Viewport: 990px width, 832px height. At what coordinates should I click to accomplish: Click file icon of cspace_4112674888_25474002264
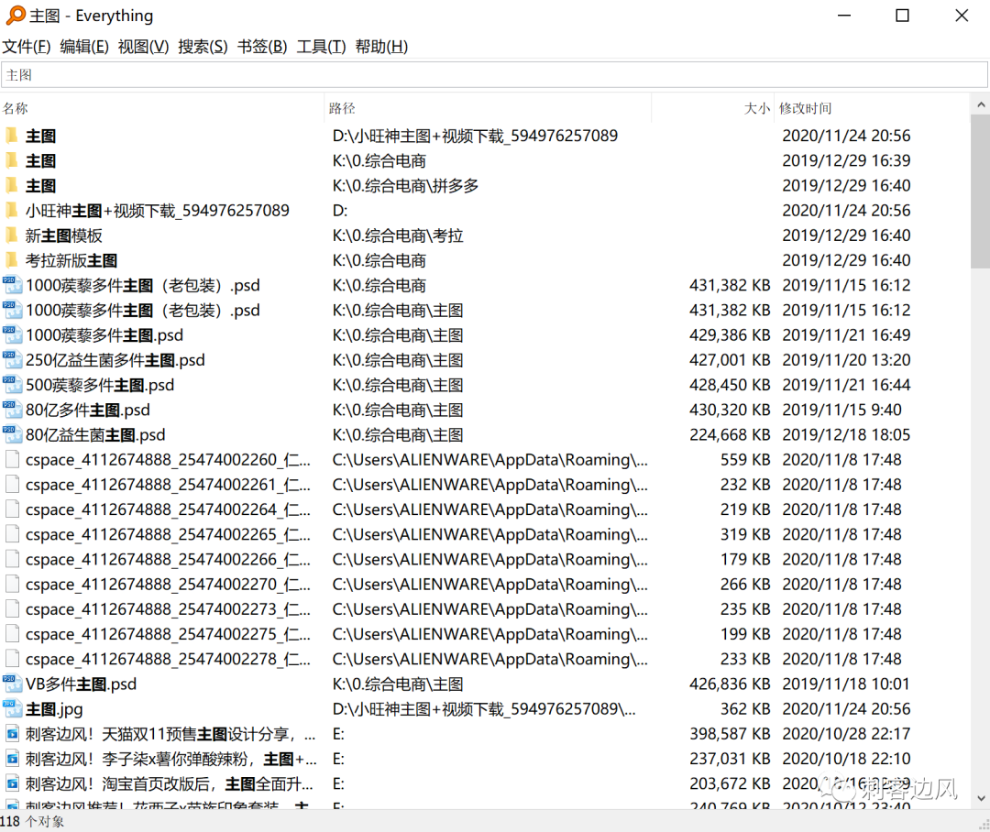tap(12, 509)
